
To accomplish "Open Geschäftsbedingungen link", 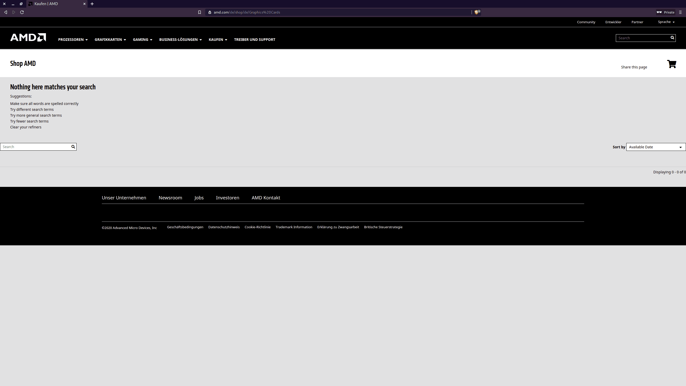I will coord(185,227).
